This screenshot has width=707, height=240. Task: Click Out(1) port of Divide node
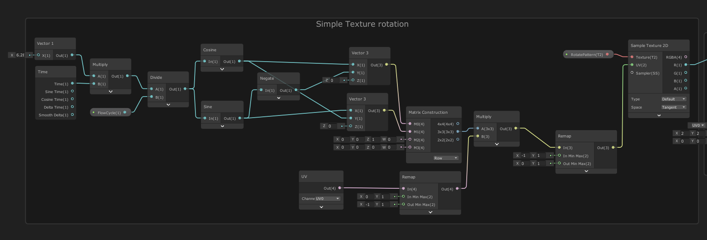click(185, 89)
